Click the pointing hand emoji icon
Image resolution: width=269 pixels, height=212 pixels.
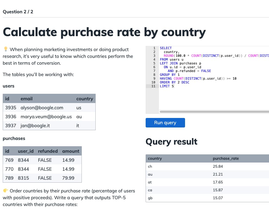[x=5, y=191]
